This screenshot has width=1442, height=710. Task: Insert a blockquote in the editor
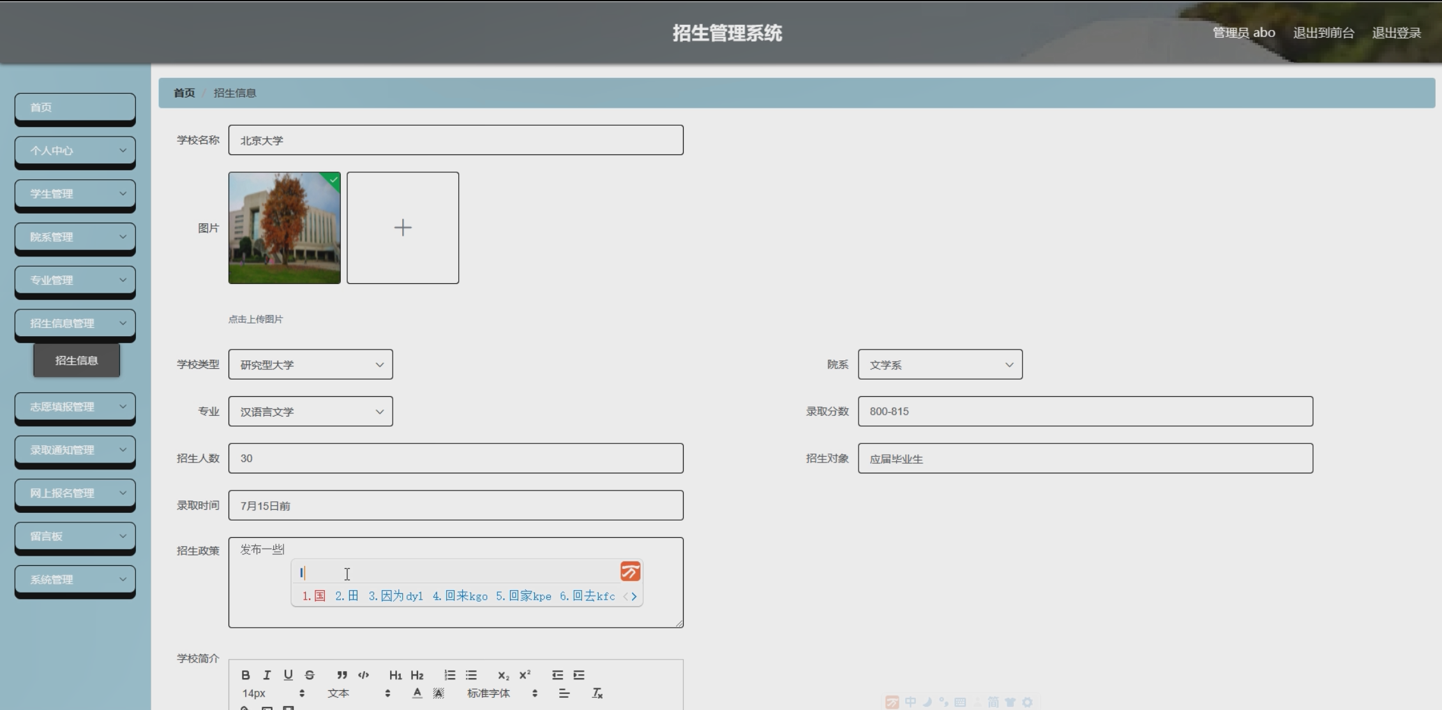tap(342, 675)
